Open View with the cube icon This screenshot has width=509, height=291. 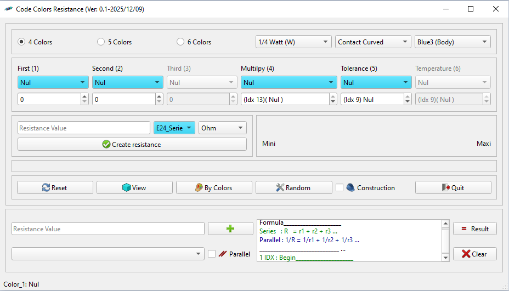[134, 187]
